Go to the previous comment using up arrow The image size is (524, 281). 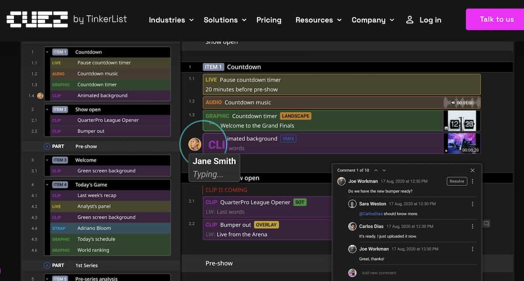pos(375,170)
